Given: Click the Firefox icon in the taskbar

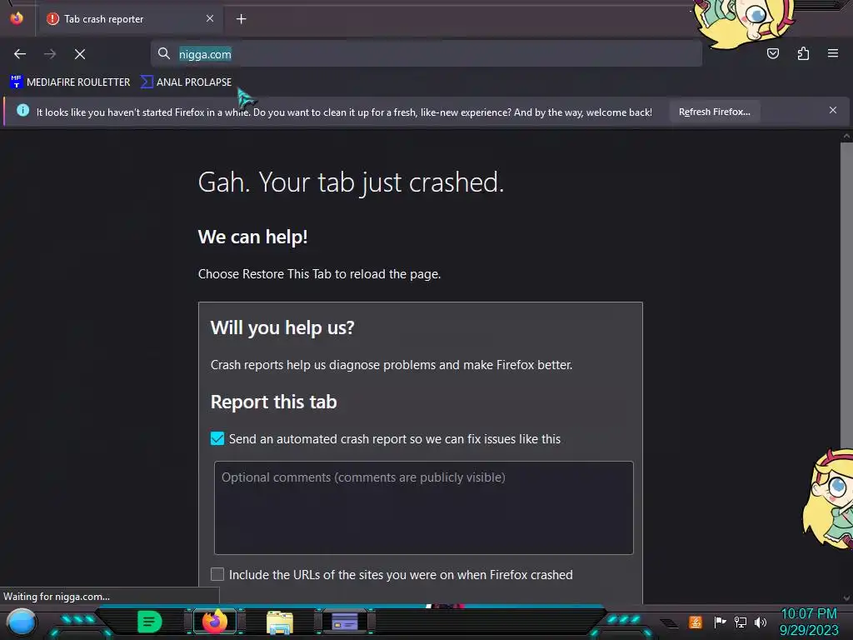Looking at the screenshot, I should (x=215, y=622).
